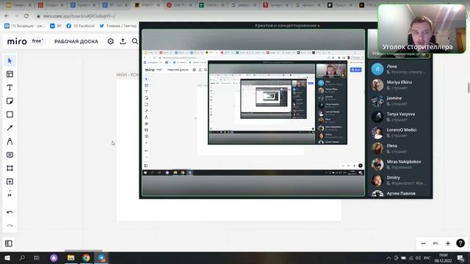Click the free plan badge
The width and height of the screenshot is (470, 264).
[37, 41]
